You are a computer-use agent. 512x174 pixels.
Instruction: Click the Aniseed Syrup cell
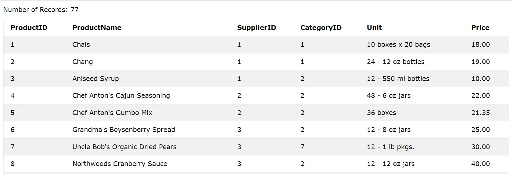[96, 79]
